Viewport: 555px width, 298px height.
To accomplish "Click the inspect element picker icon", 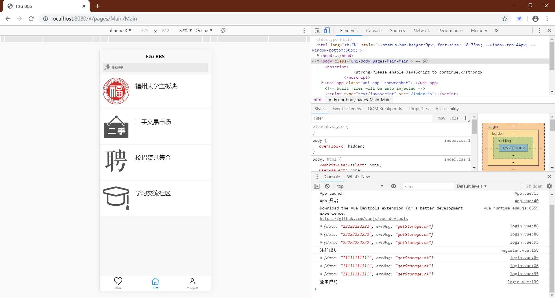I will 317,30.
